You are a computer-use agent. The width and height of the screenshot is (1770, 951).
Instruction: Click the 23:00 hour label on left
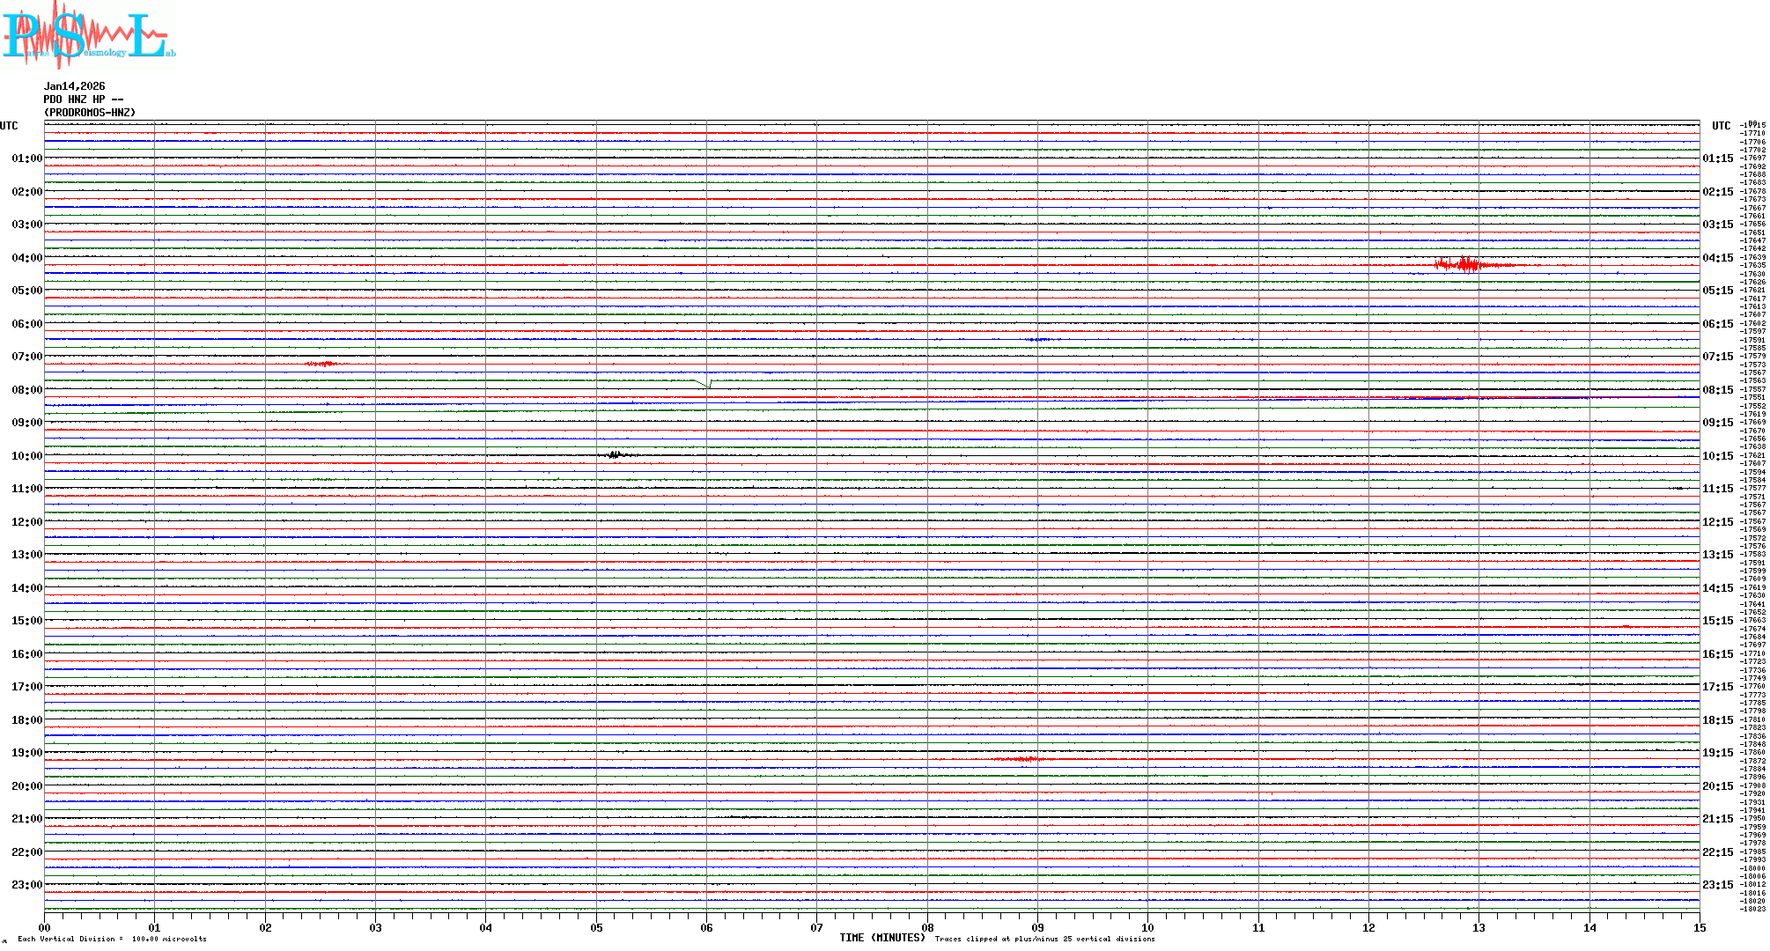(26, 885)
